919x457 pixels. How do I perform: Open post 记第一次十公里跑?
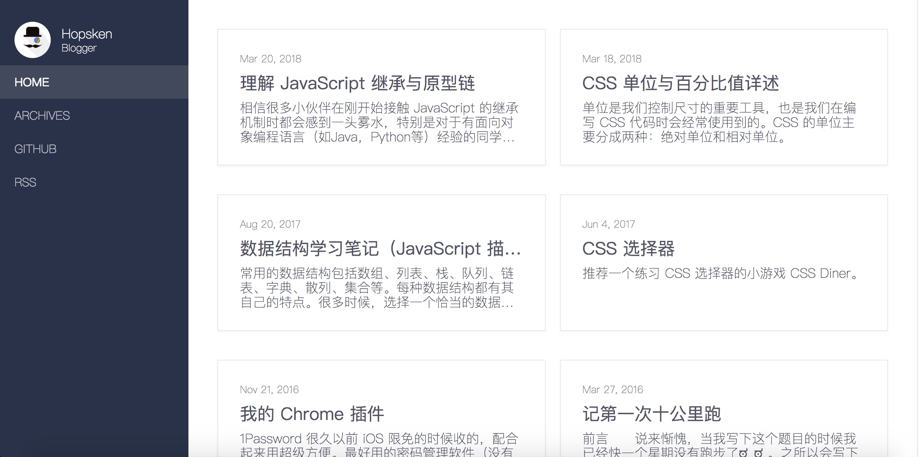point(651,414)
